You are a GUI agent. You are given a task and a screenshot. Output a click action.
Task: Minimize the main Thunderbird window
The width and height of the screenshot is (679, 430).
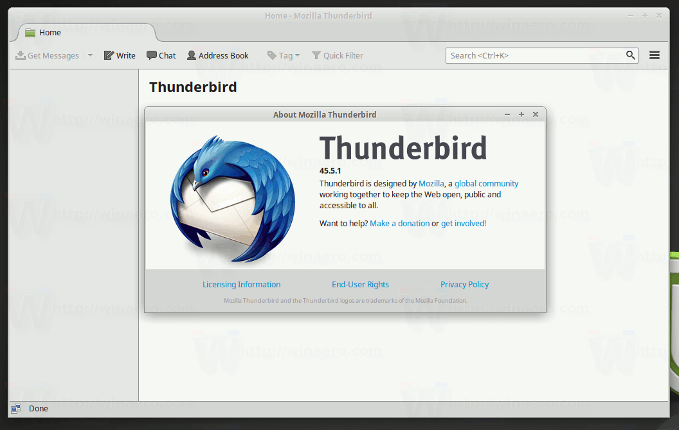pyautogui.click(x=631, y=15)
